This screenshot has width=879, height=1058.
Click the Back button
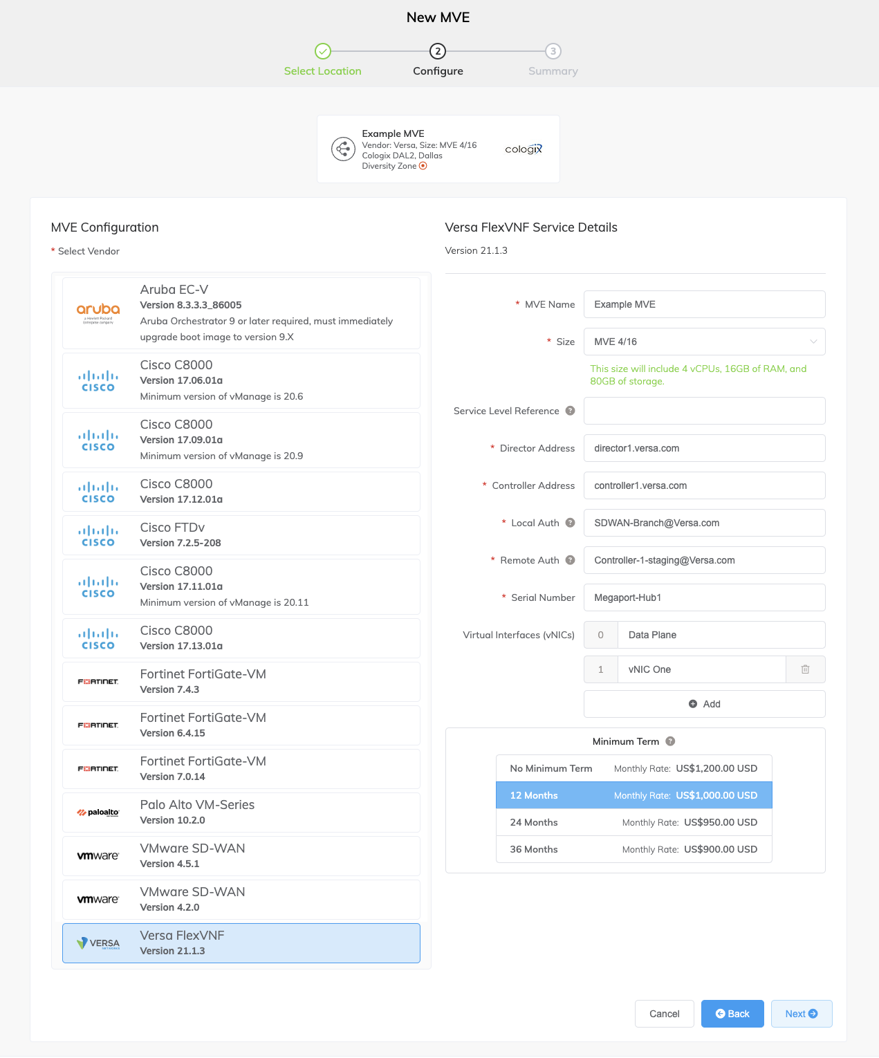(732, 1014)
